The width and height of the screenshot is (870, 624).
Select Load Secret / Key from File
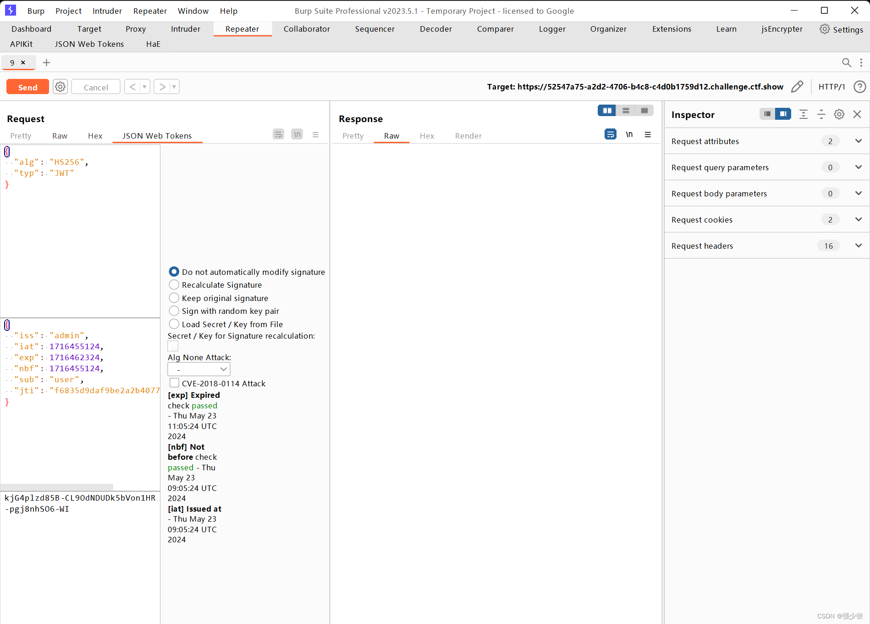[174, 324]
